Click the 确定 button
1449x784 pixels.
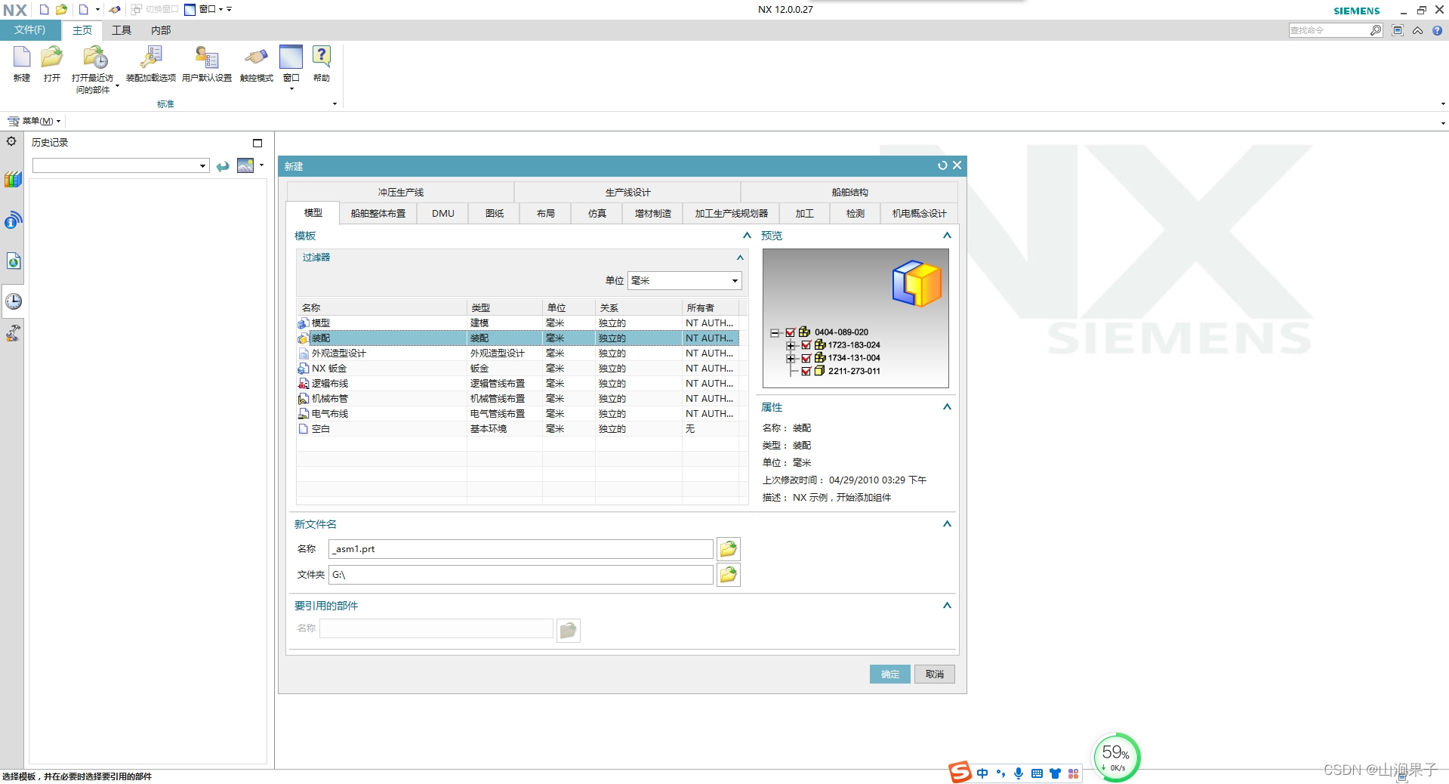click(x=890, y=674)
